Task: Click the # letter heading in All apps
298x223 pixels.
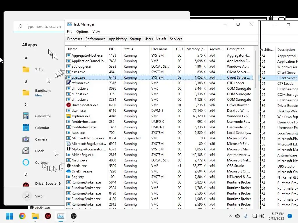Action: pyautogui.click(x=26, y=58)
